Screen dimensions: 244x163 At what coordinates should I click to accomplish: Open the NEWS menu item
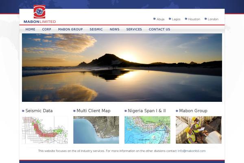[115, 29]
